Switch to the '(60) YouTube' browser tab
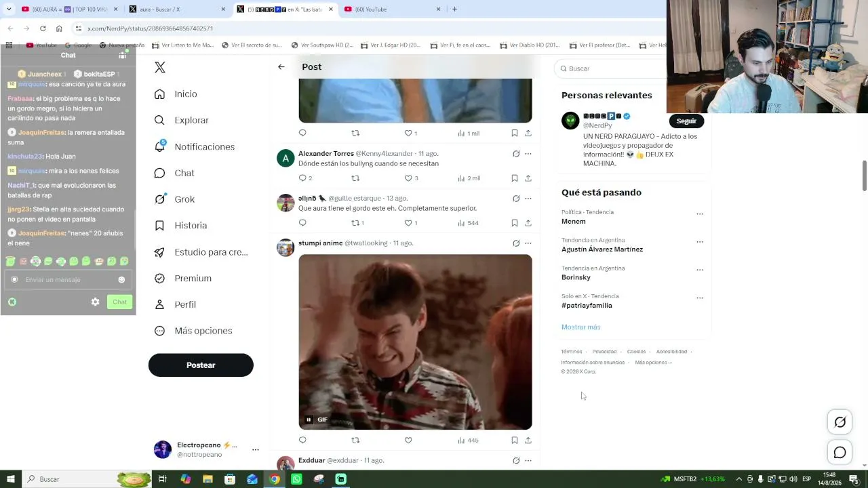Screen dimensions: 868x488 tap(393, 9)
